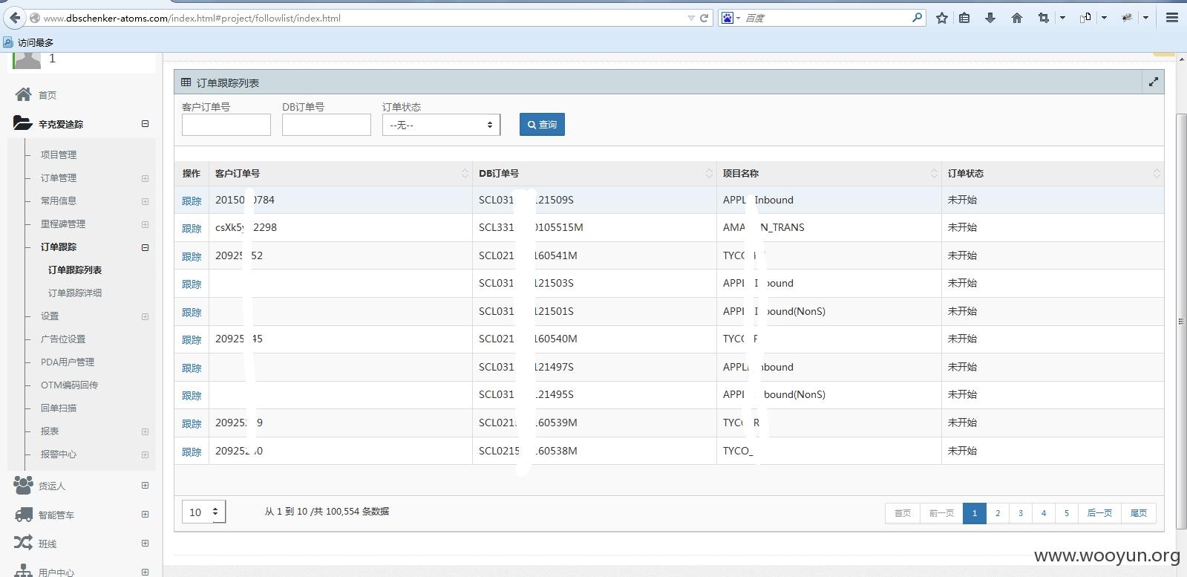Click the 货运人 group icon

click(23, 485)
